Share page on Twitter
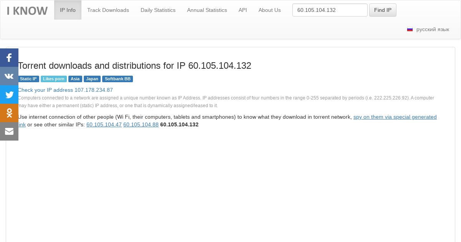 tap(9, 94)
